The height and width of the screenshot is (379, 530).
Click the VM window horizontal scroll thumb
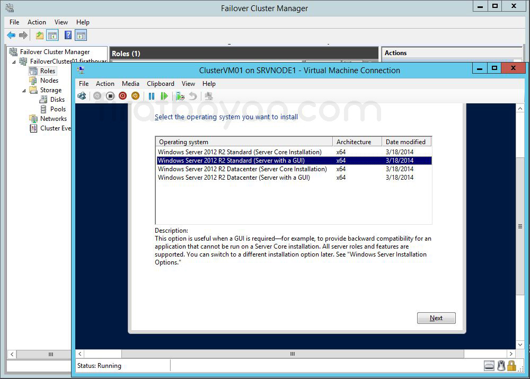pyautogui.click(x=293, y=354)
